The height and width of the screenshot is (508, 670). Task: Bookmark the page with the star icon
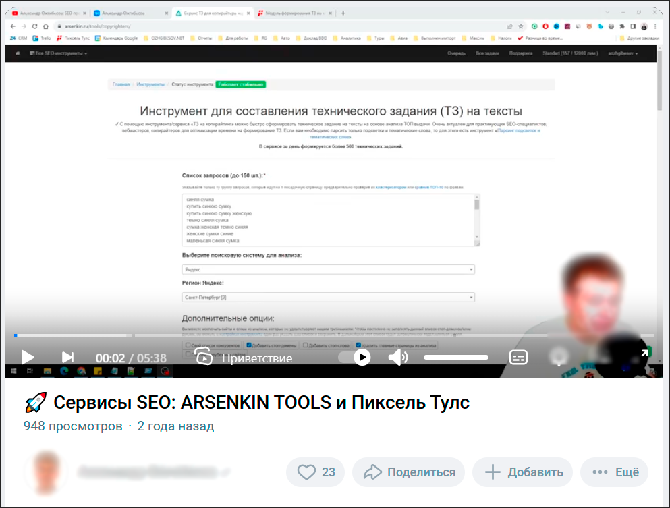(521, 26)
